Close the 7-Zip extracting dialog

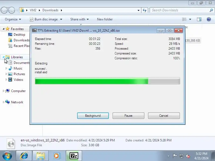(x=178, y=31)
